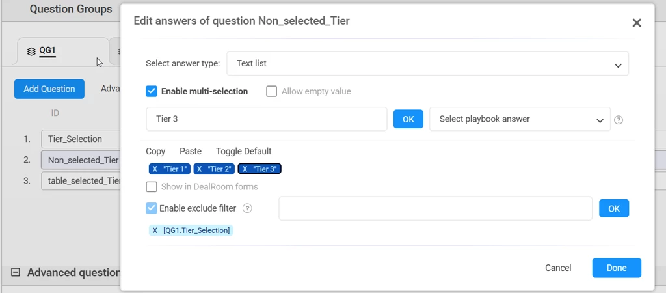Image resolution: width=666 pixels, height=293 pixels.
Task: Switch to the QG1 tab
Action: 47,51
